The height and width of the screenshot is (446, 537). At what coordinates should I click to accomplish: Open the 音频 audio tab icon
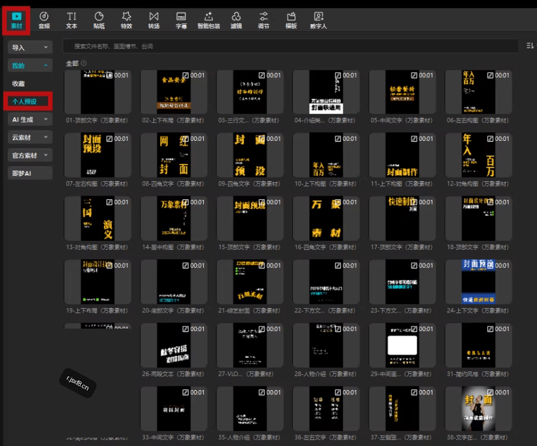[x=44, y=20]
